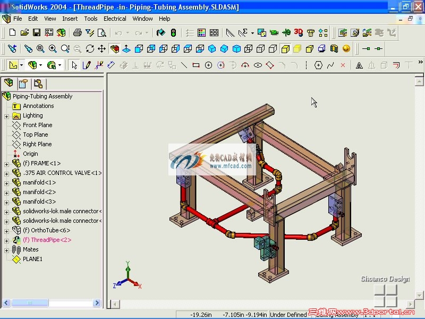Image resolution: width=425 pixels, height=319 pixels.
Task: Open Print Preview magnifier icon
Action: 101,33
